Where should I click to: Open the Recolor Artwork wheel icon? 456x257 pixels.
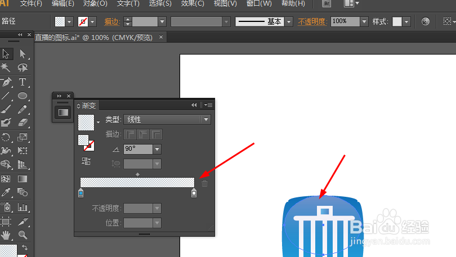tap(426, 21)
